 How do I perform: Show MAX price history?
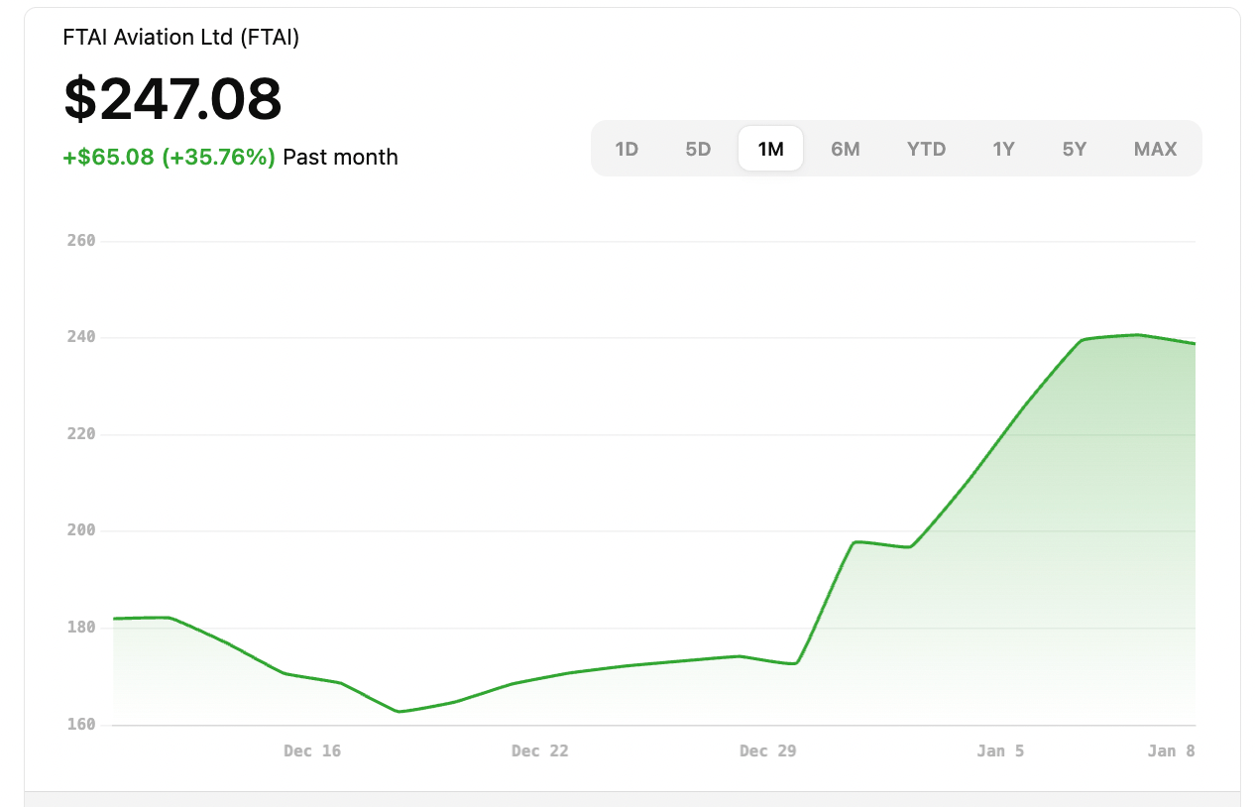tap(1156, 149)
